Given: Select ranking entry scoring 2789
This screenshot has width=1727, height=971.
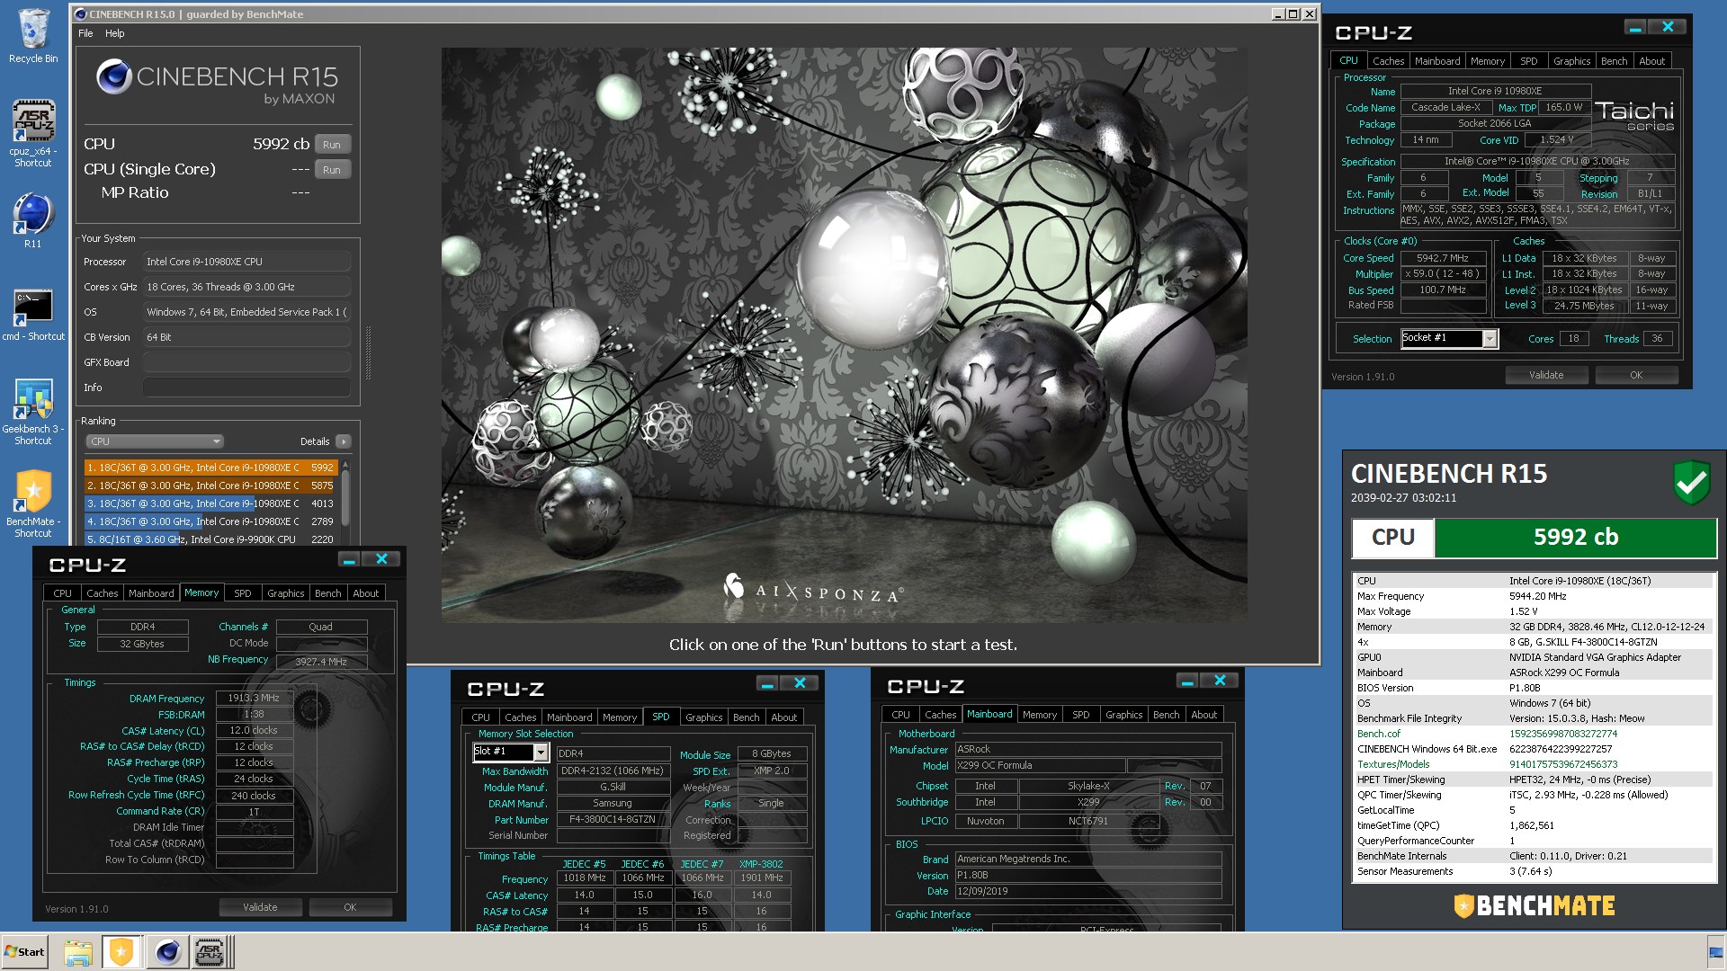Looking at the screenshot, I should [210, 521].
